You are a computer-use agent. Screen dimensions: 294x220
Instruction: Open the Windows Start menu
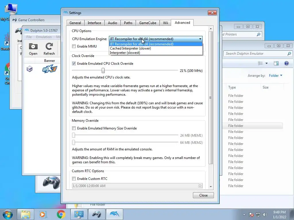[7, 214]
